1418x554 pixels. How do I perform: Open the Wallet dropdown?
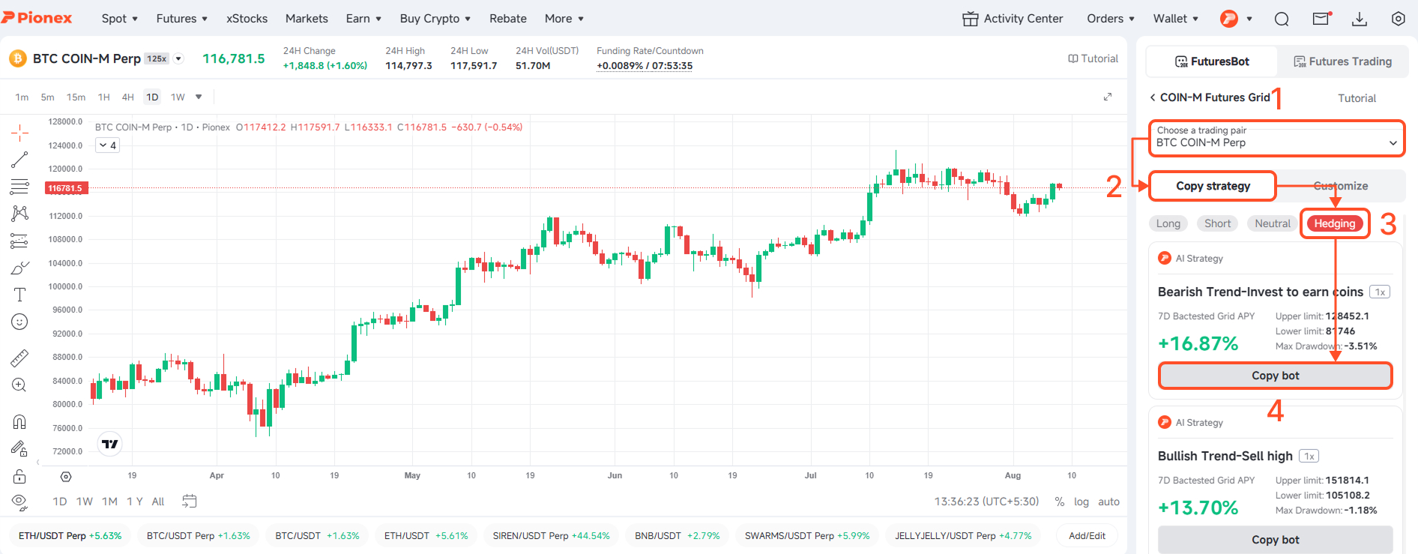pyautogui.click(x=1176, y=19)
